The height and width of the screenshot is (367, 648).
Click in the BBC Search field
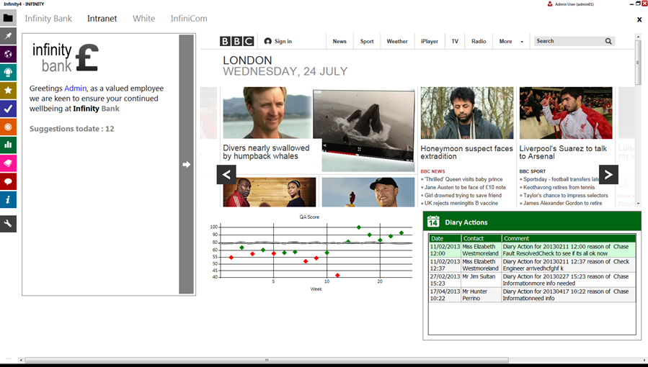(x=569, y=41)
